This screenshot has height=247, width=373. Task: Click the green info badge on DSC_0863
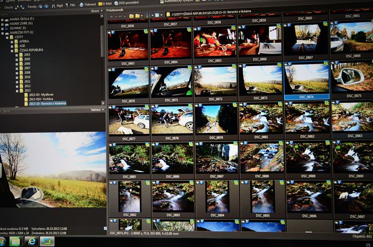click(x=146, y=31)
